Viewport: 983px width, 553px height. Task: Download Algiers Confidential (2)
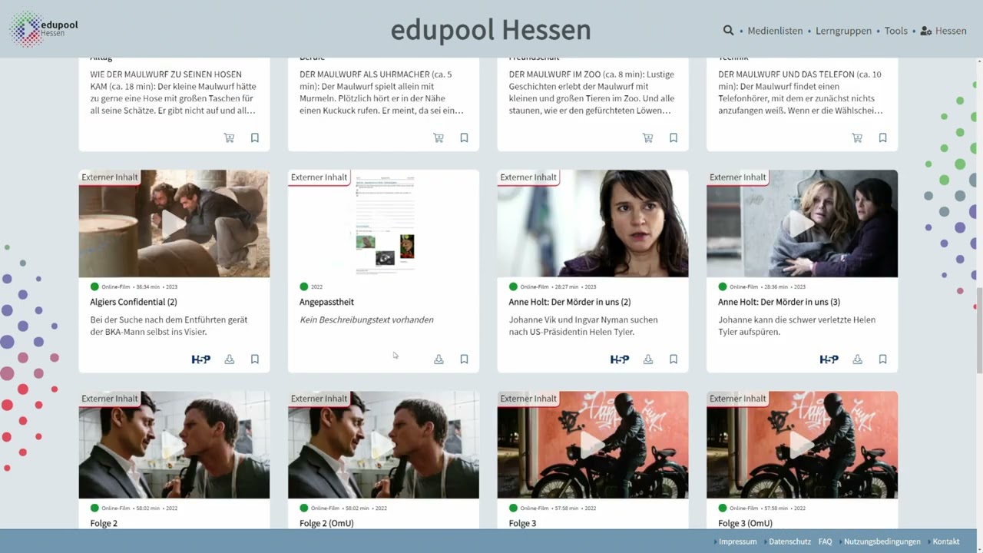229,359
